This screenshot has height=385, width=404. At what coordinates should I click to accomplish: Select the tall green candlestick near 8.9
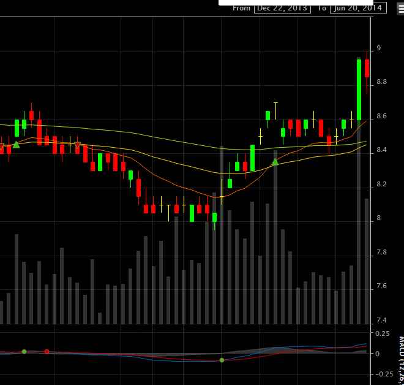(x=359, y=90)
